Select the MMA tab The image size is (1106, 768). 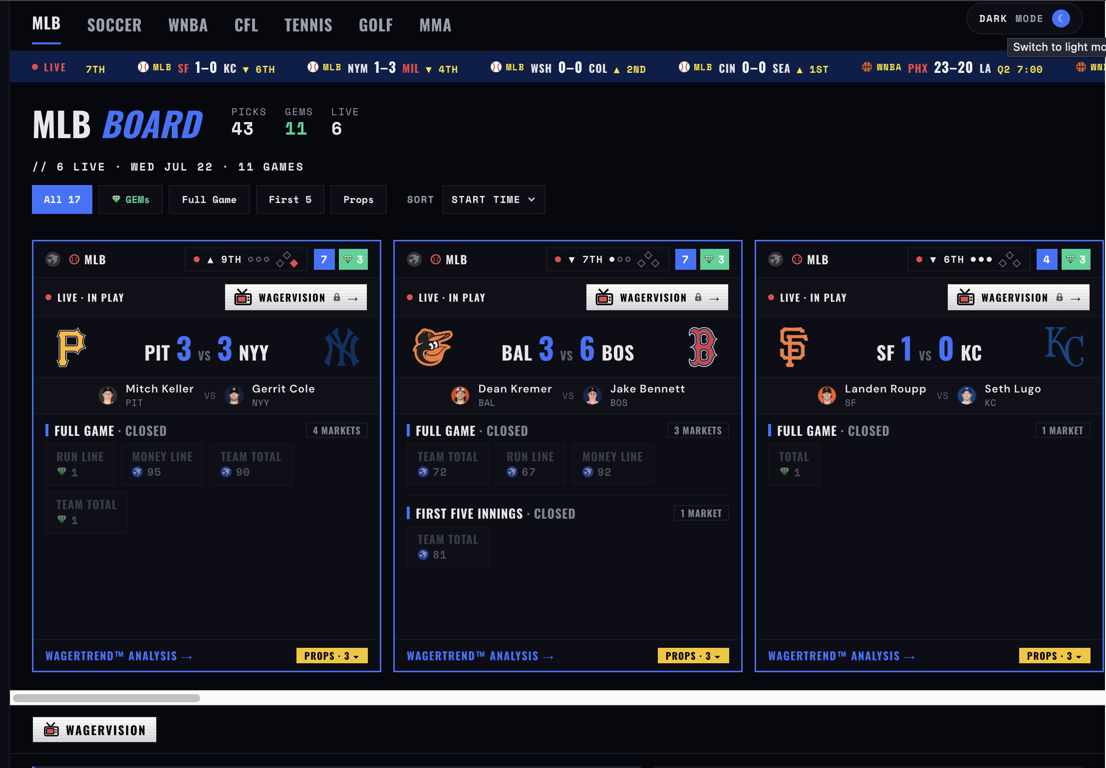(435, 25)
